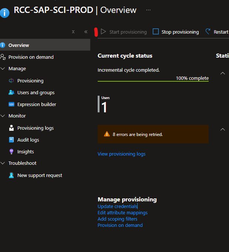The width and height of the screenshot is (229, 252).
Task: Click the Provisioning logs icon
Action: (11, 128)
